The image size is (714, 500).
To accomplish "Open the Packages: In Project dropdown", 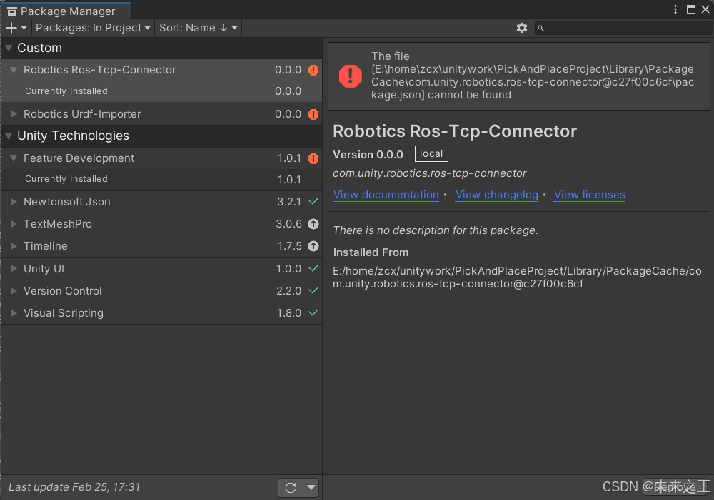I will click(94, 28).
